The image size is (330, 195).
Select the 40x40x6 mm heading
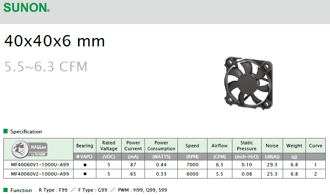[55, 41]
